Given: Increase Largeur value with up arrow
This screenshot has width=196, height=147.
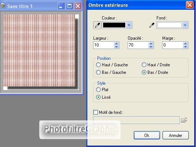Looking at the screenshot, I should click(117, 44).
